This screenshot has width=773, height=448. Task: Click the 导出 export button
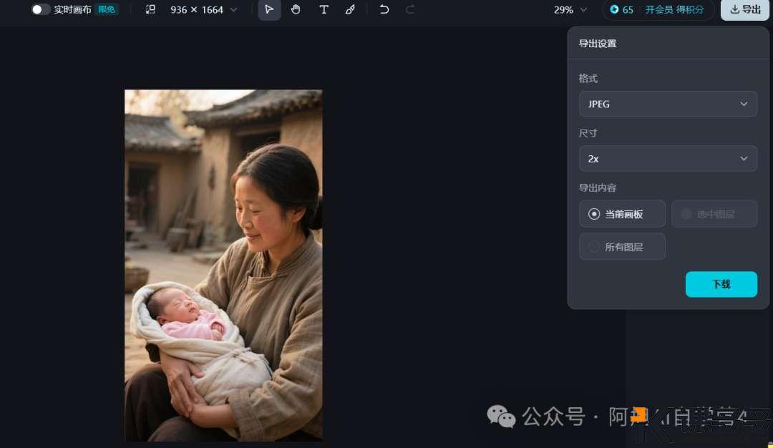click(x=744, y=9)
